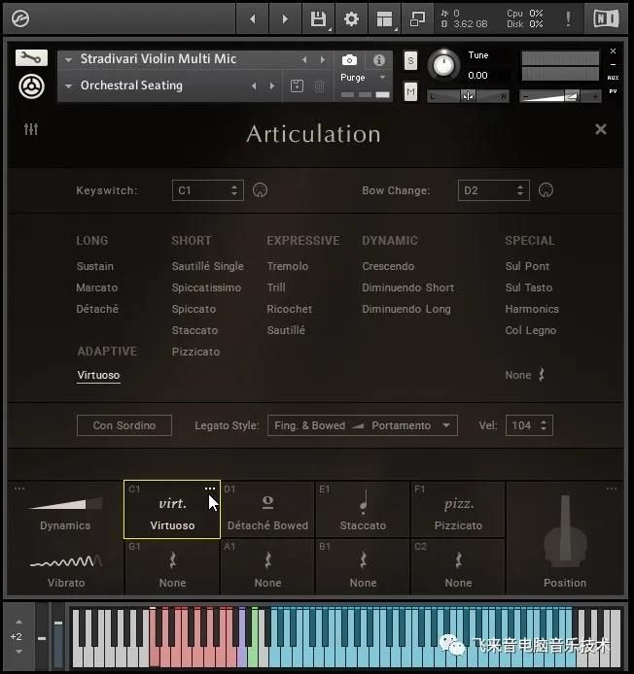Click the exclamation warning icon

point(568,18)
